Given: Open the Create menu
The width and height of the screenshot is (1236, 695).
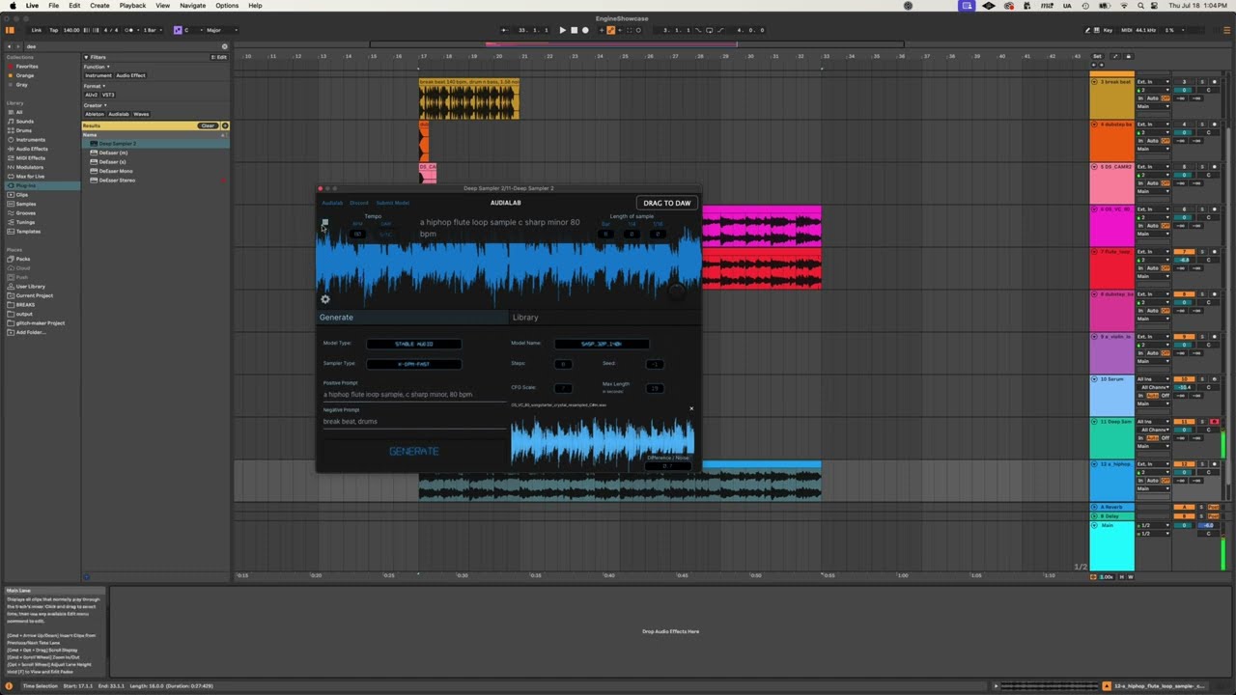Looking at the screenshot, I should point(99,6).
